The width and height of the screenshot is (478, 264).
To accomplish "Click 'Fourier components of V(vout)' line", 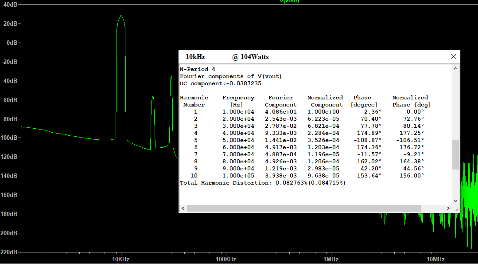I will pyautogui.click(x=231, y=76).
